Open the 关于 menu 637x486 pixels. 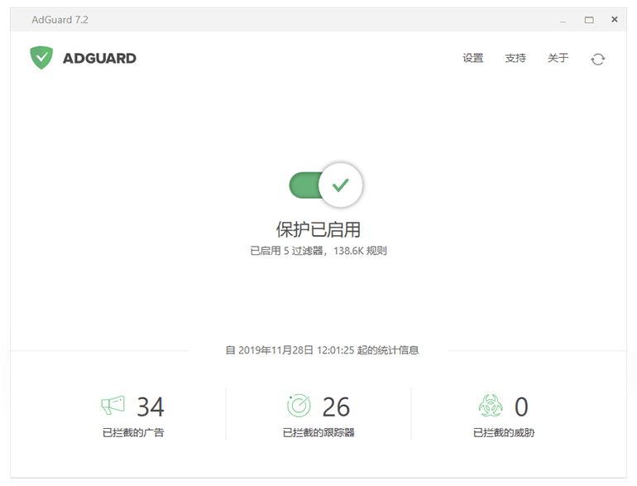pyautogui.click(x=558, y=58)
